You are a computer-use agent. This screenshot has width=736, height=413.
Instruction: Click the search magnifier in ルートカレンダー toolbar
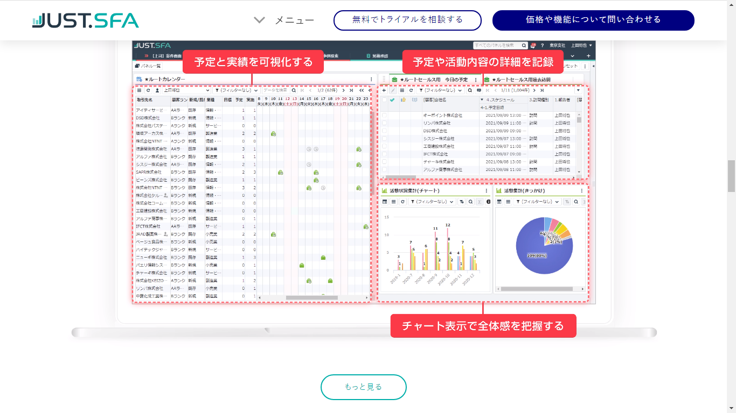coord(294,90)
